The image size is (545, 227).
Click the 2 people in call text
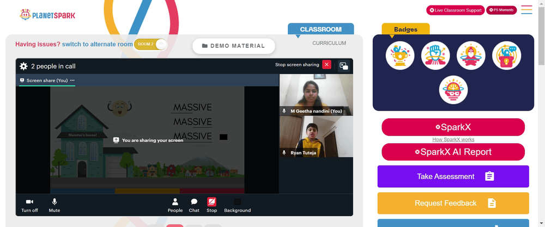pyautogui.click(x=53, y=66)
